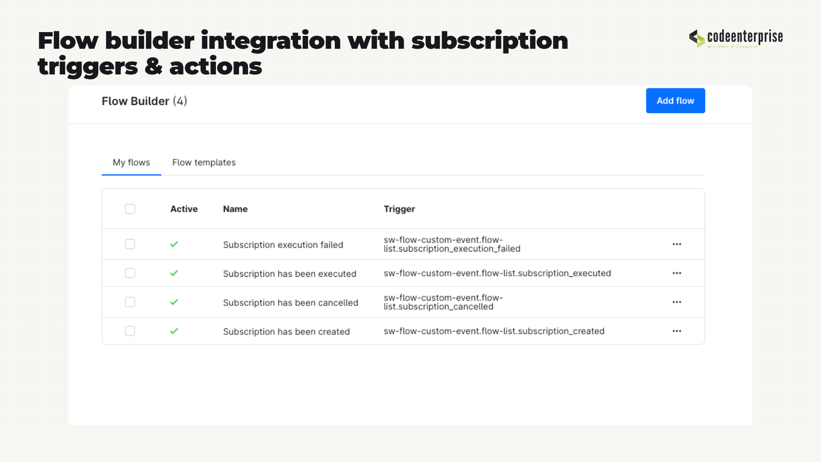Screen dimensions: 821x462
Task: Switch to the Flow templates tab
Action: click(204, 163)
